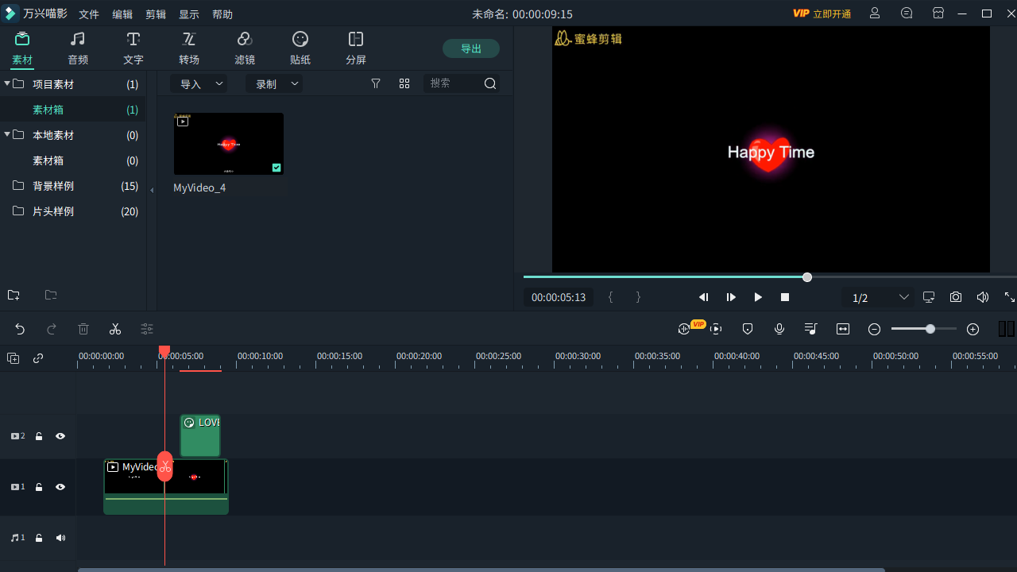Open the 贴纸 stickers panel
1017x572 pixels.
(300, 48)
